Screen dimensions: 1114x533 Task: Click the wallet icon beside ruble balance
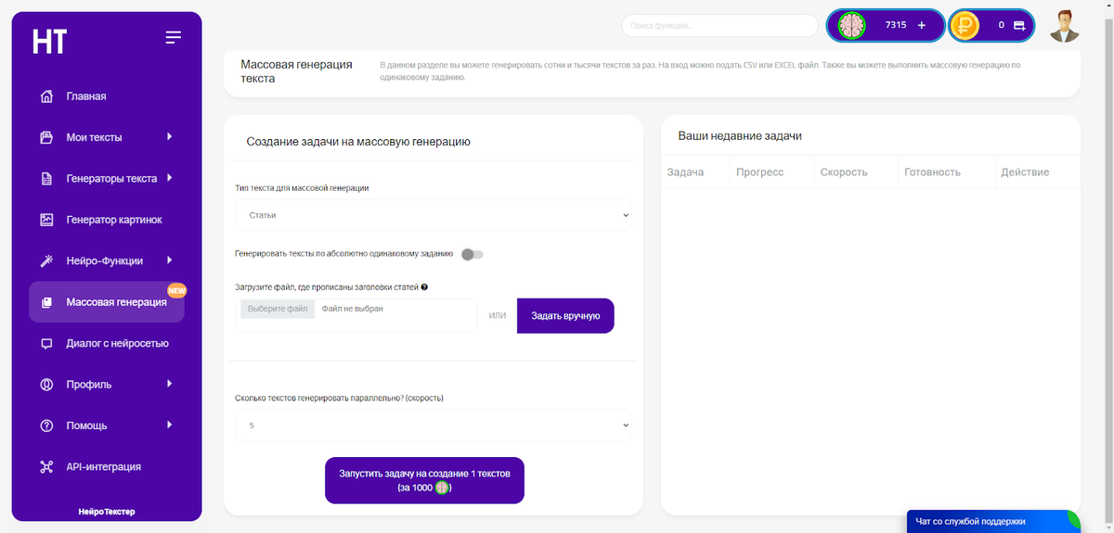coord(1019,25)
